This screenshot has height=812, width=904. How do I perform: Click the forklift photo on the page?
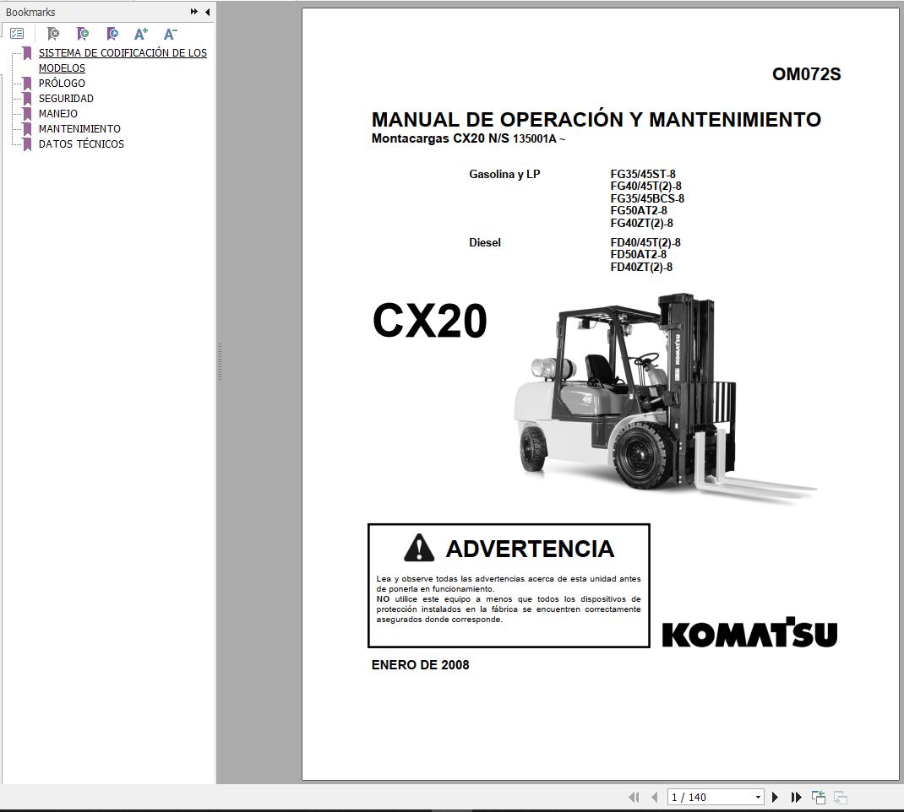point(665,399)
